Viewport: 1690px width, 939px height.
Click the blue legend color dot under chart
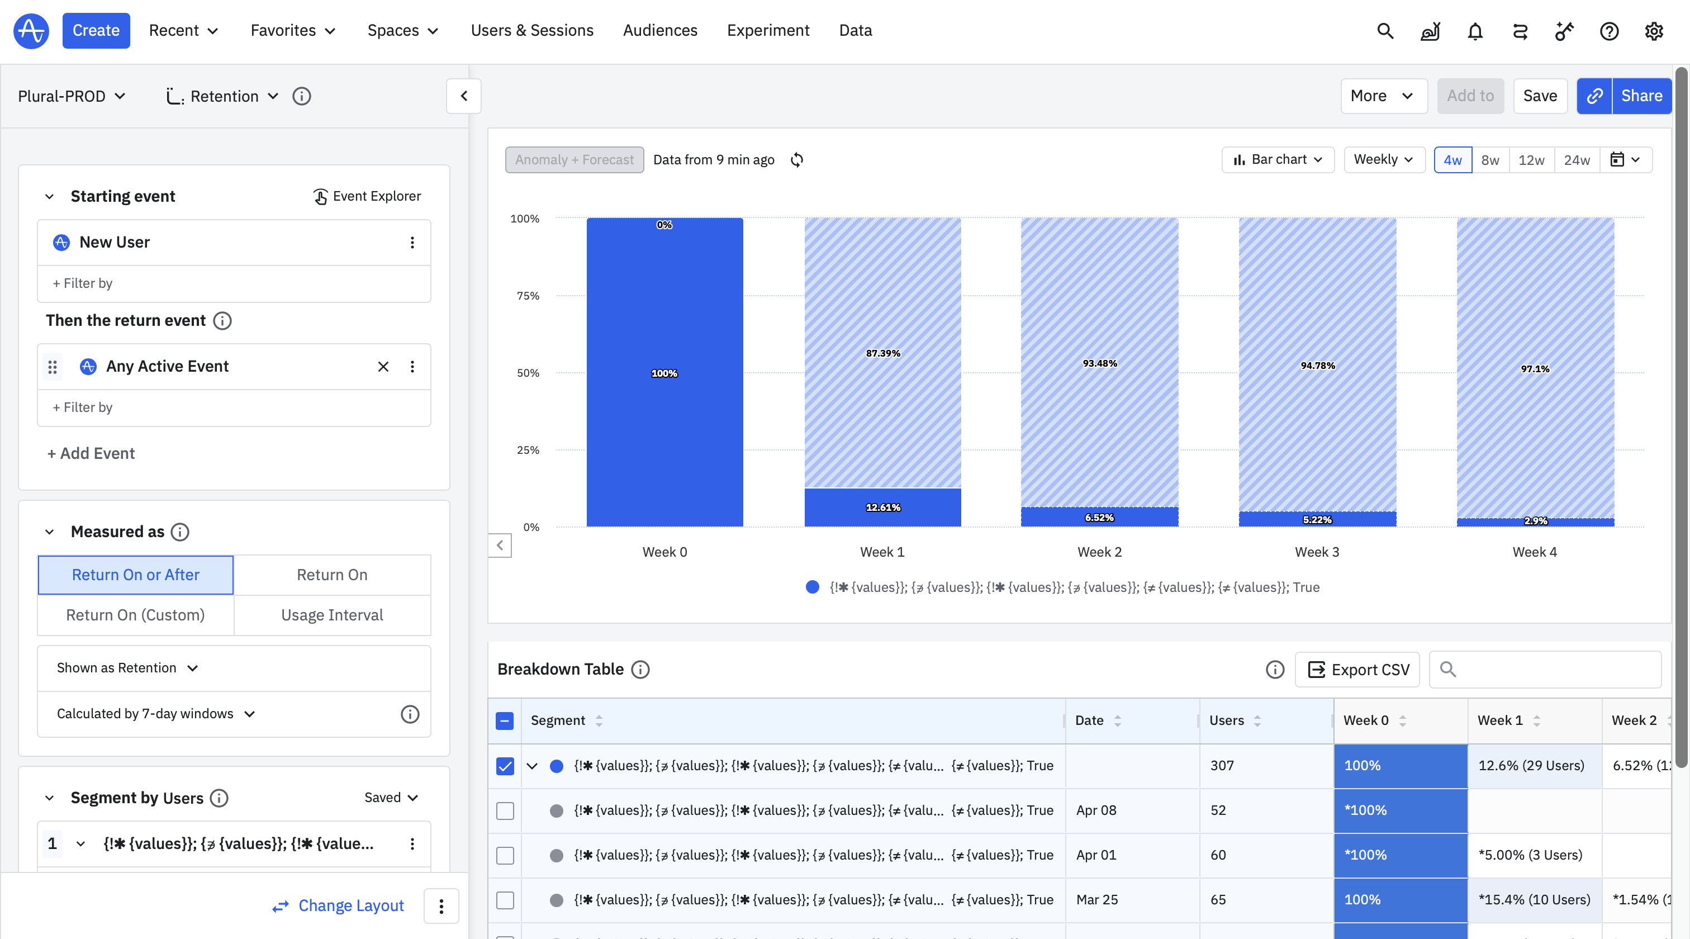click(x=812, y=587)
